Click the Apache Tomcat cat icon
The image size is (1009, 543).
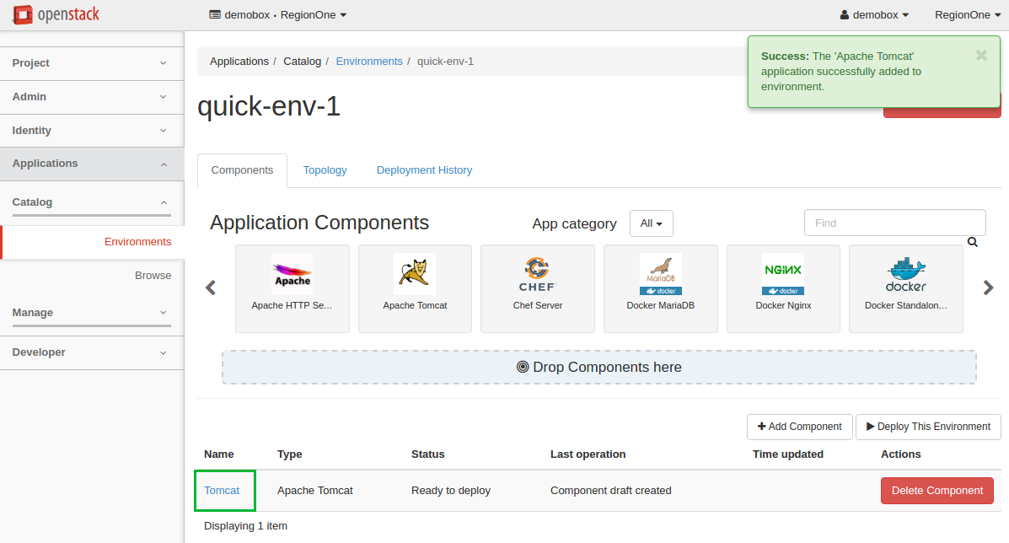415,273
